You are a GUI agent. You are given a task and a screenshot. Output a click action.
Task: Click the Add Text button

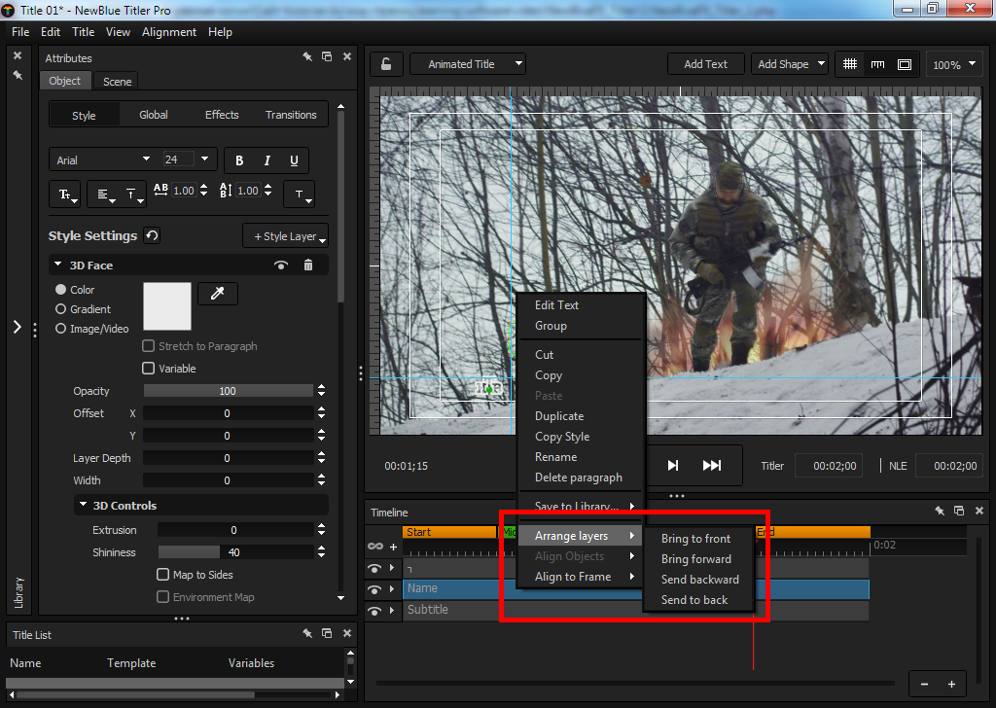click(705, 64)
